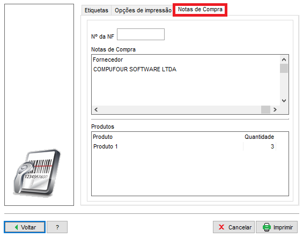303x238 pixels.
Task: Select the COMPUFOUR SOFTWARE LTDA supplier row
Action: point(186,69)
